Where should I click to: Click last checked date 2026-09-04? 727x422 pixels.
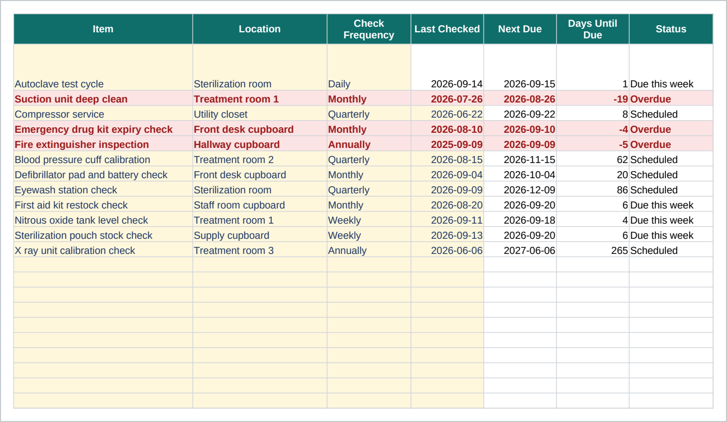click(x=447, y=174)
